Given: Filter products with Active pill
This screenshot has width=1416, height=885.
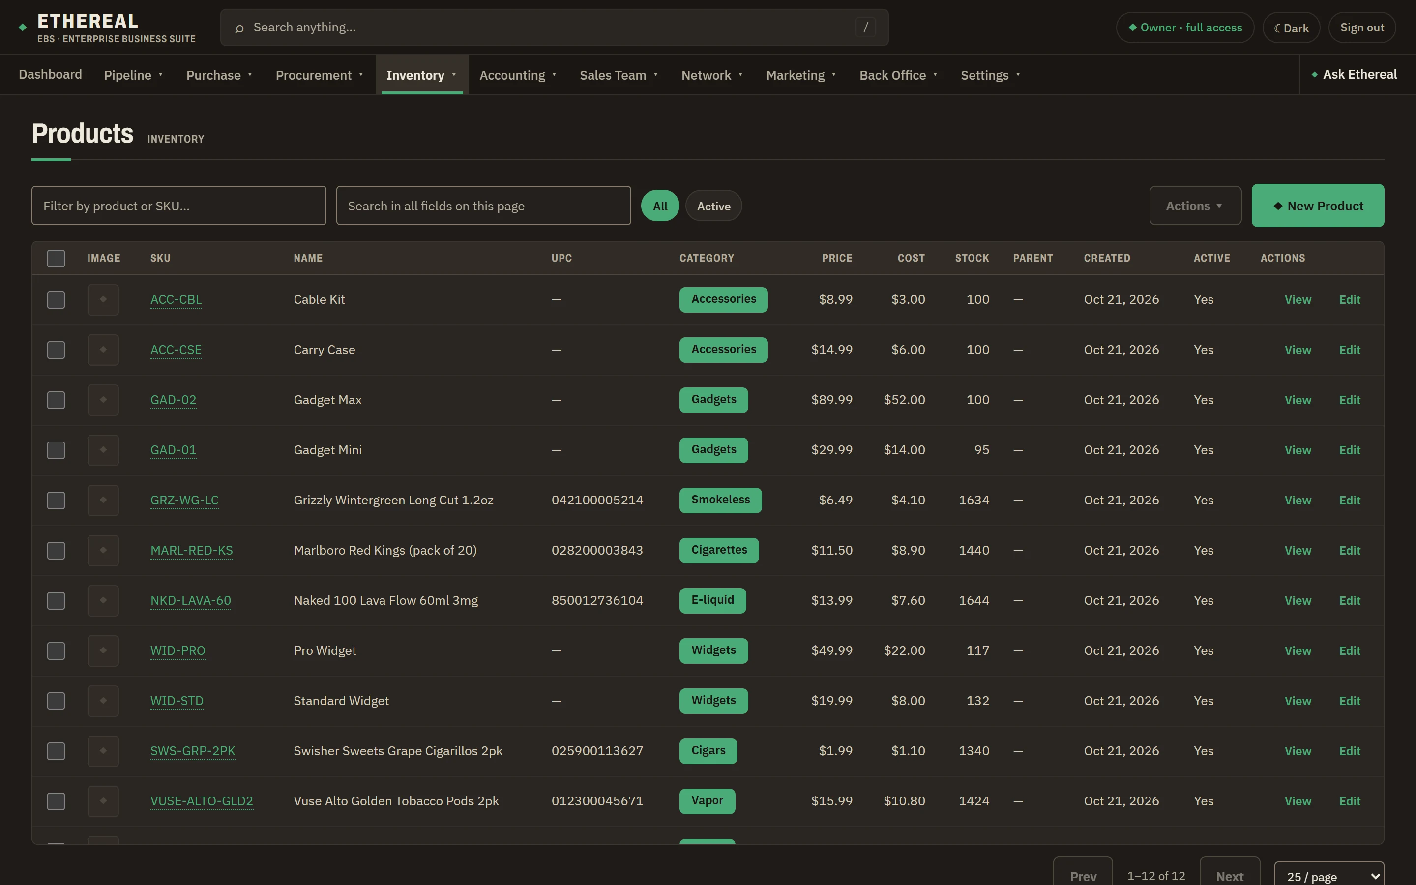Looking at the screenshot, I should coord(713,206).
